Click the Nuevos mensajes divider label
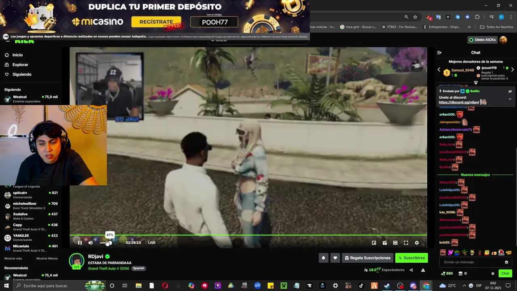Viewport: 517px width, 291px height. point(475,175)
